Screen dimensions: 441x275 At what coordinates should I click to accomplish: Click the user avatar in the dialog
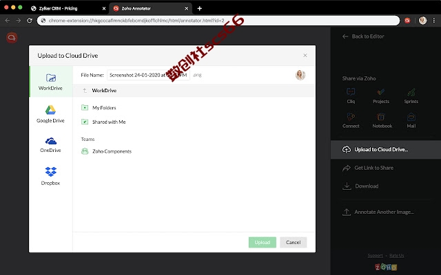click(x=300, y=75)
